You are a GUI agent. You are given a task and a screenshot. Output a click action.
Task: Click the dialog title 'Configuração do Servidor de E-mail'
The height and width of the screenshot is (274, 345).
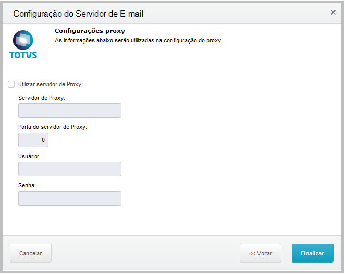[x=78, y=14]
